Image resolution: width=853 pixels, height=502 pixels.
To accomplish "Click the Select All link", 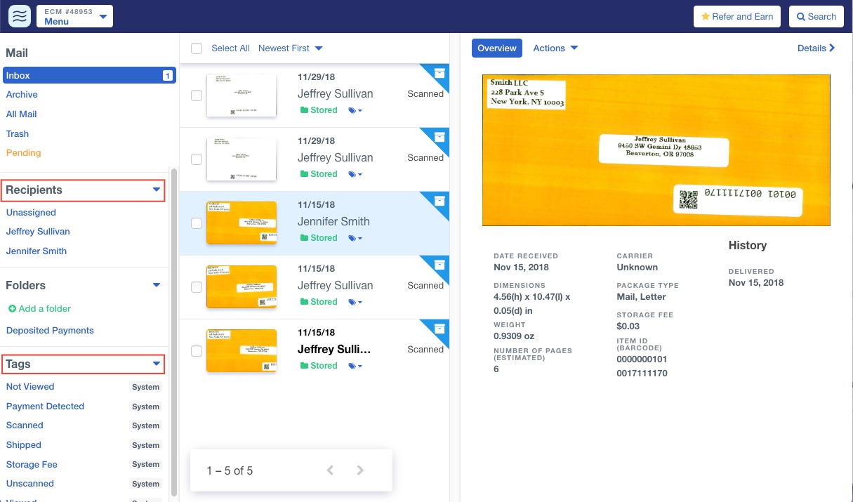I will click(230, 48).
